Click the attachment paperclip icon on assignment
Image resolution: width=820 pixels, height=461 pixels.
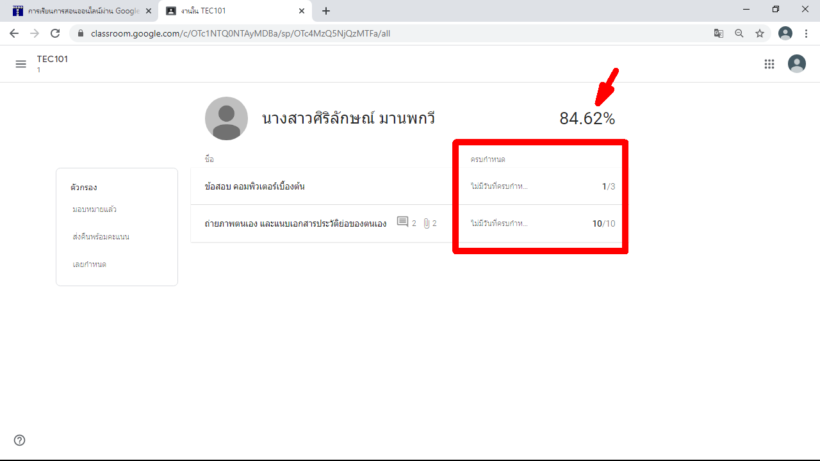[x=426, y=223]
